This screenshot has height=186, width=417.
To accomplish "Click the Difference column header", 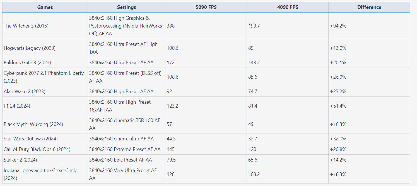I will click(x=369, y=7).
